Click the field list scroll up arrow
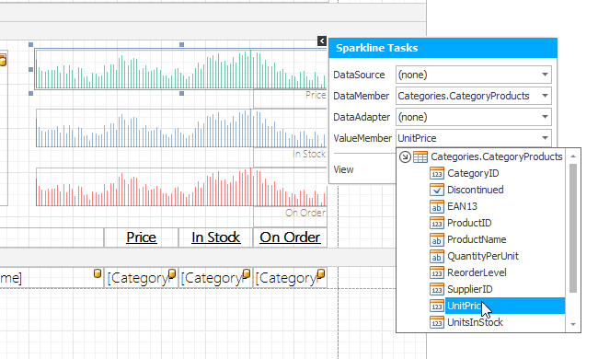598x359 pixels. tap(573, 156)
